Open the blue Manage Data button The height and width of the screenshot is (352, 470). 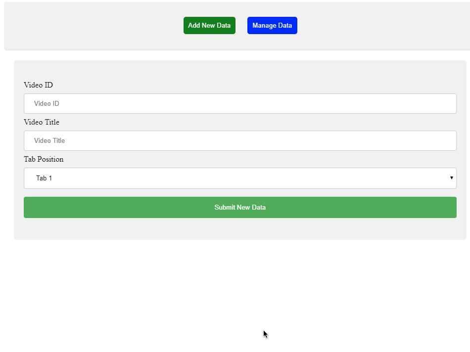click(x=272, y=26)
